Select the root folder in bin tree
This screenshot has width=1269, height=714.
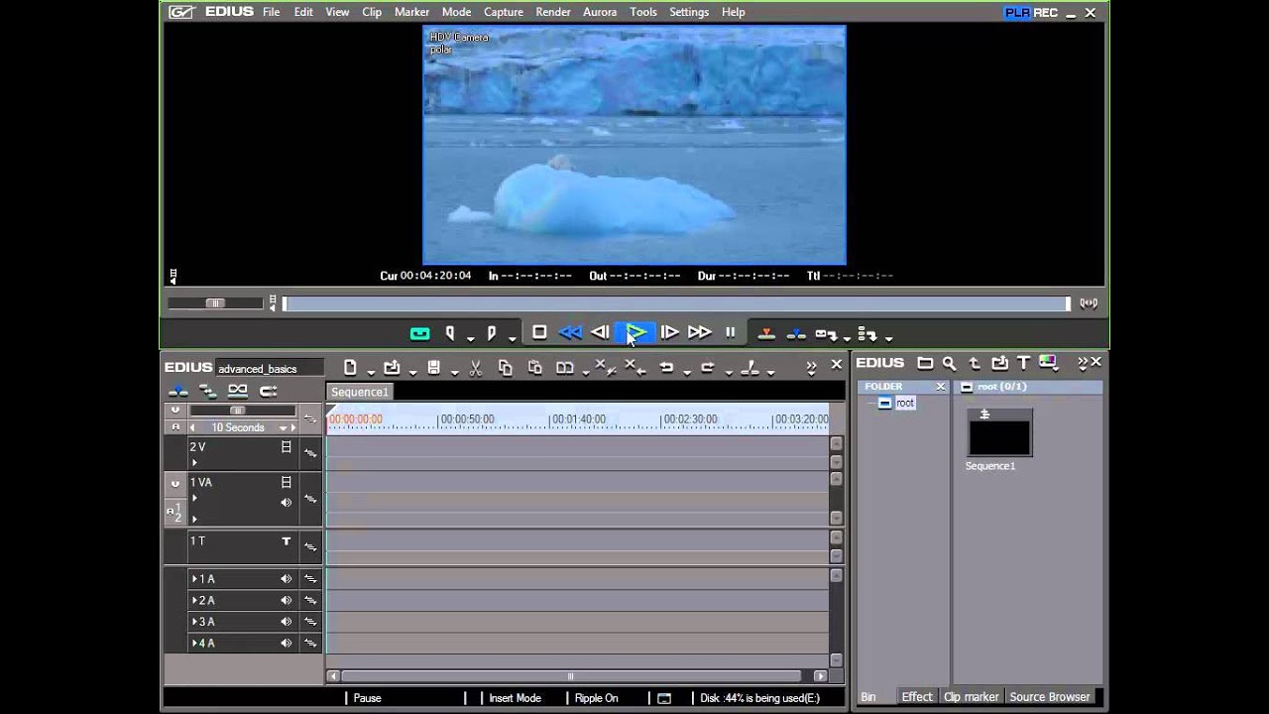coord(905,404)
